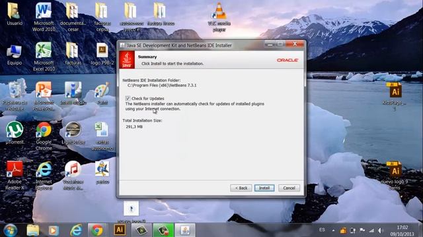
Task: Click the Java logo in installer header
Action: (127, 60)
